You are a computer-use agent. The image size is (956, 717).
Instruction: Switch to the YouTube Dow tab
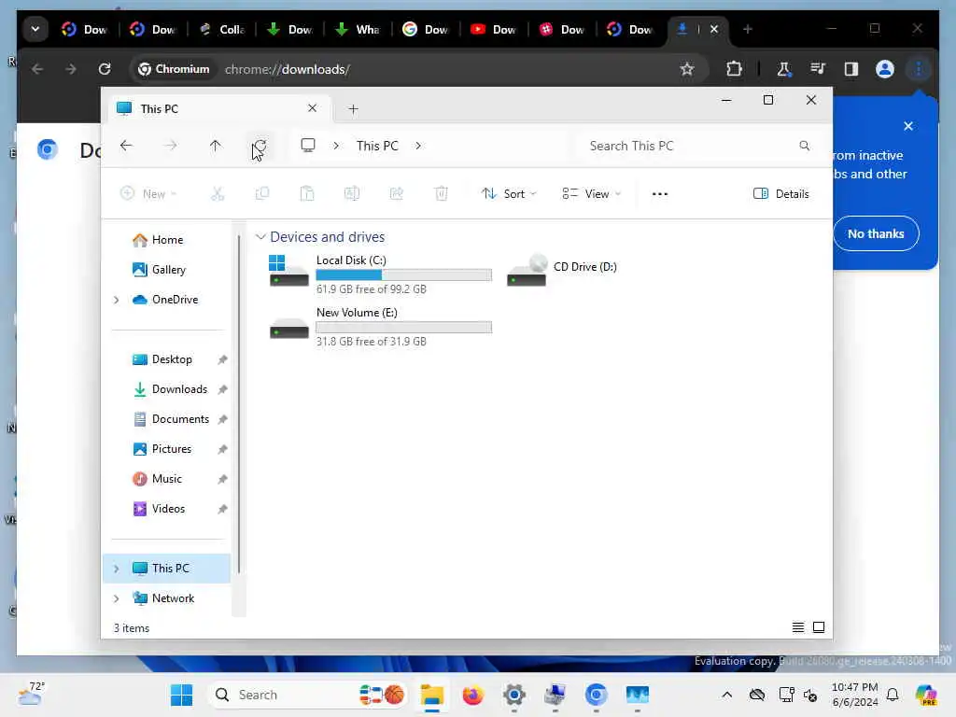[x=495, y=29]
